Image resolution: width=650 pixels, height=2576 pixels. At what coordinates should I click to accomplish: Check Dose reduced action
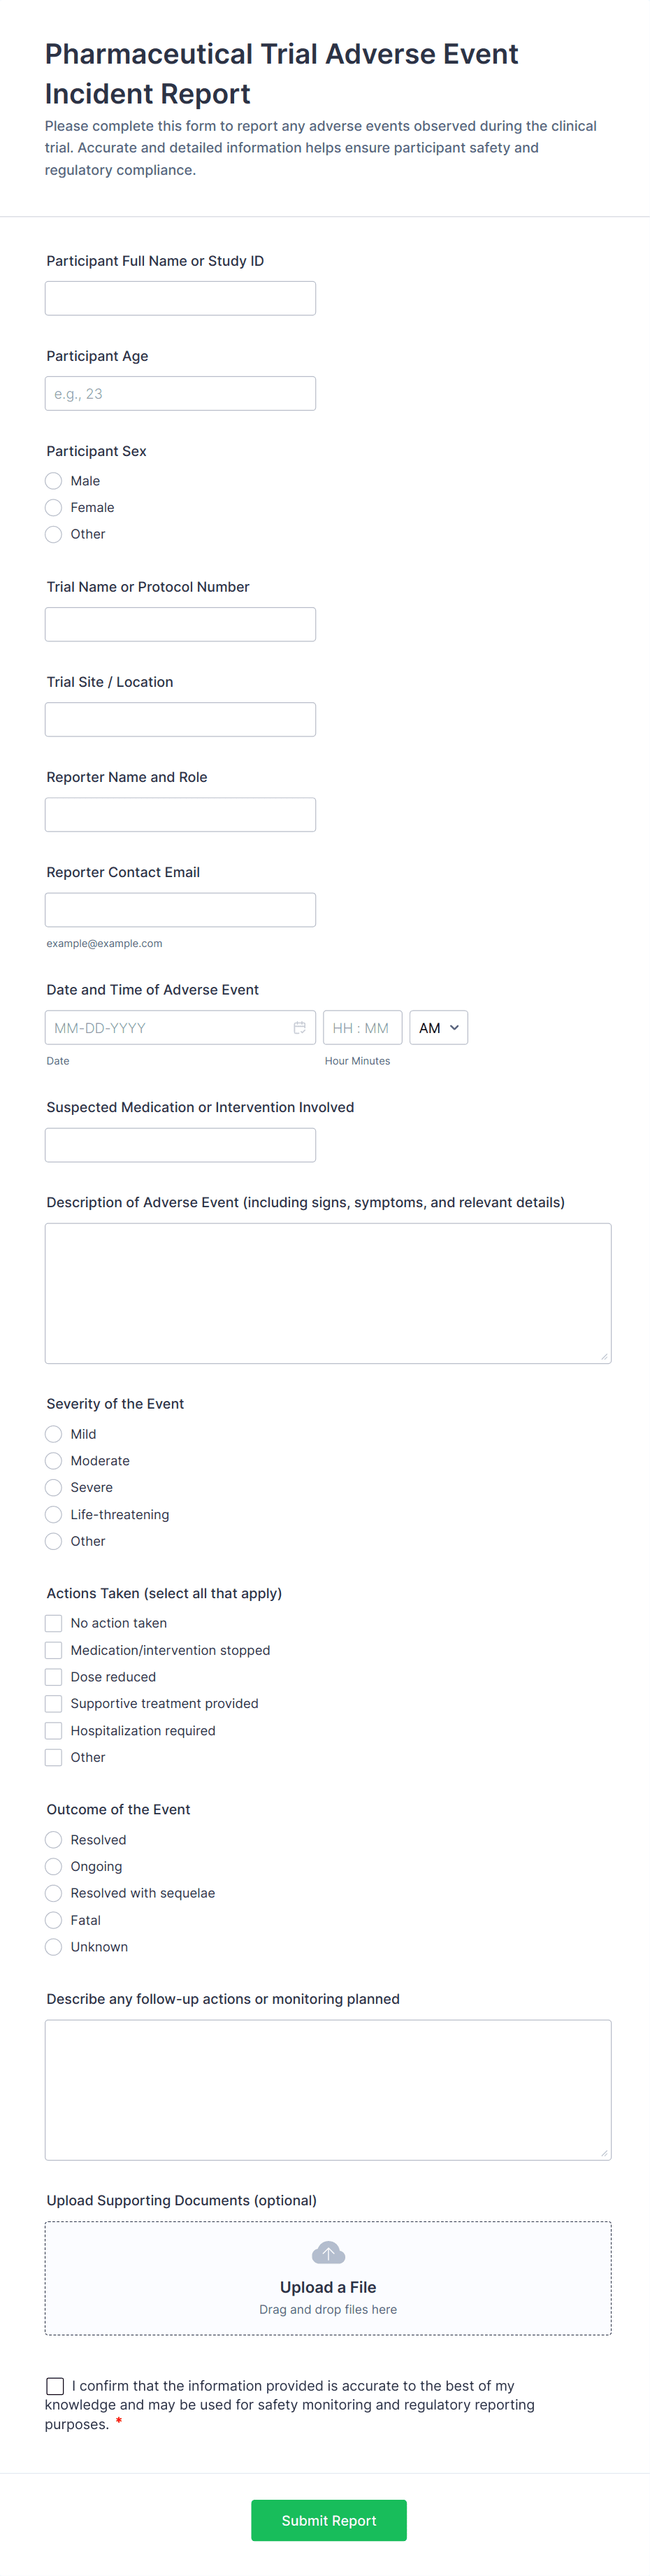tap(54, 1677)
